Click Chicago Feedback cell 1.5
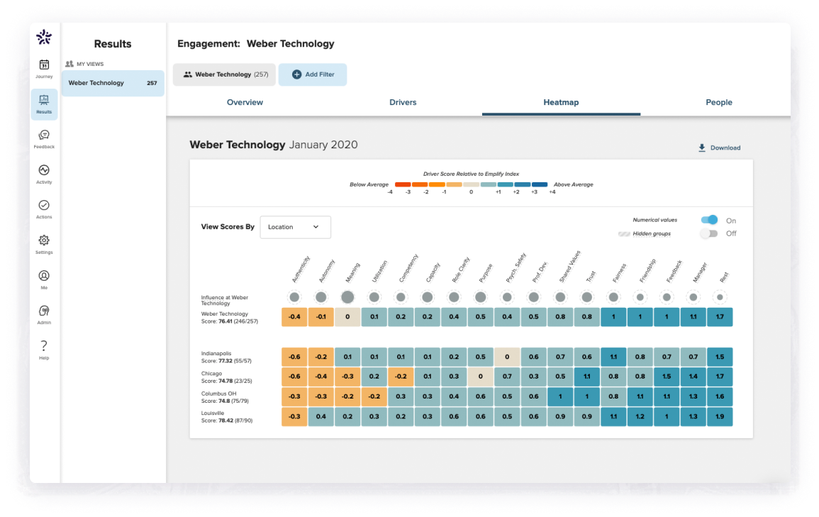 click(x=667, y=377)
